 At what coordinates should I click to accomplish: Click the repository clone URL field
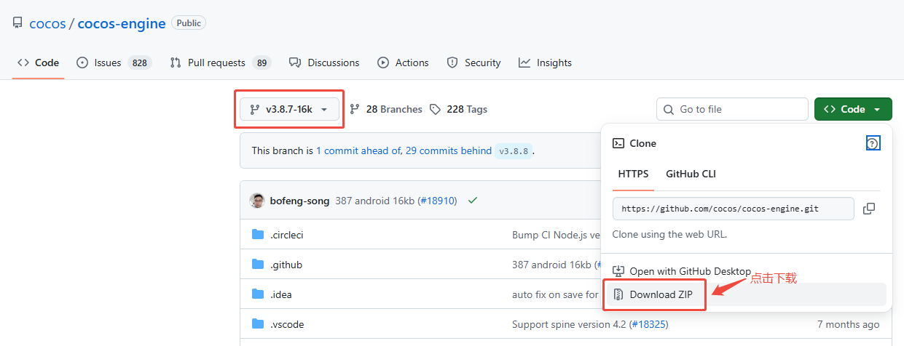click(734, 209)
